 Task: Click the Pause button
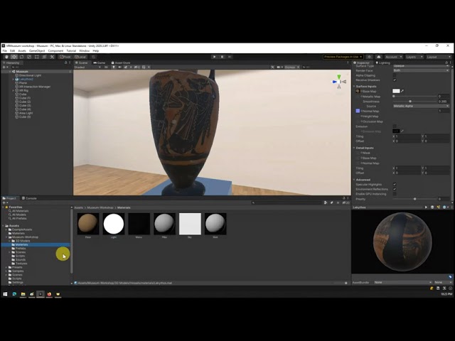point(222,57)
